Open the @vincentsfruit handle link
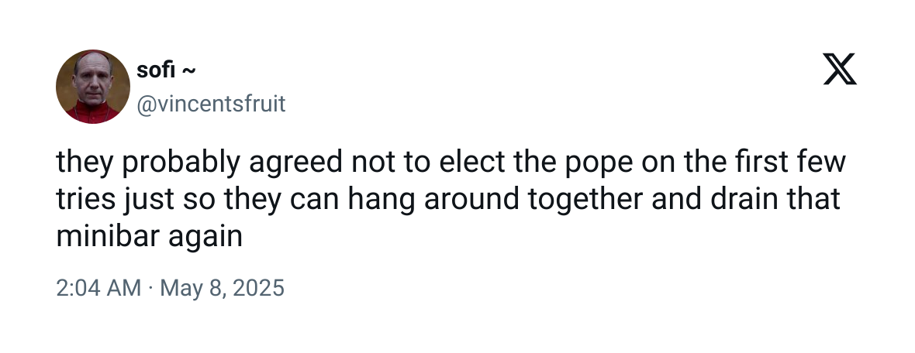Viewport: 915px width, 353px height. [211, 104]
